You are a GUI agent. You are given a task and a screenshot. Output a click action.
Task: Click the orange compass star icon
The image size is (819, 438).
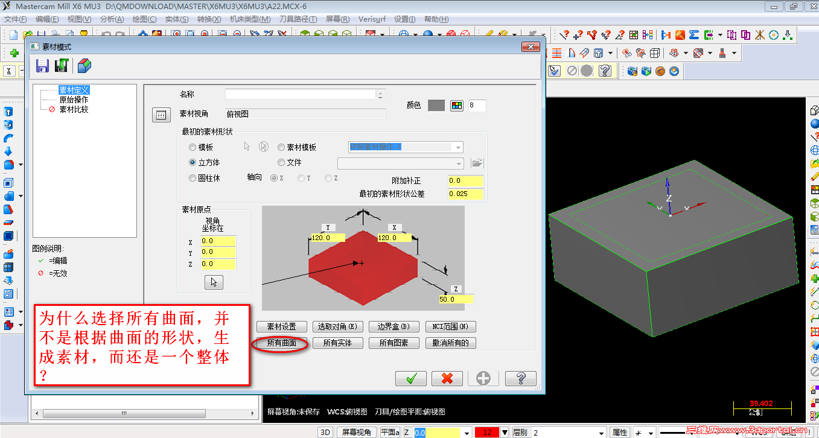tap(760, 35)
